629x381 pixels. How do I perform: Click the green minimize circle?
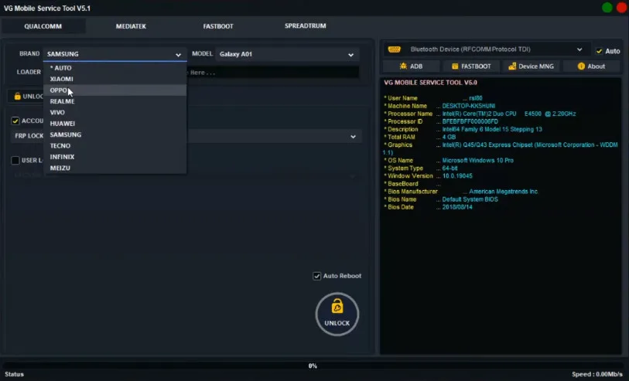607,8
